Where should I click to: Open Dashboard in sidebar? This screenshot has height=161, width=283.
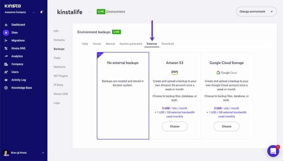click(x=18, y=25)
